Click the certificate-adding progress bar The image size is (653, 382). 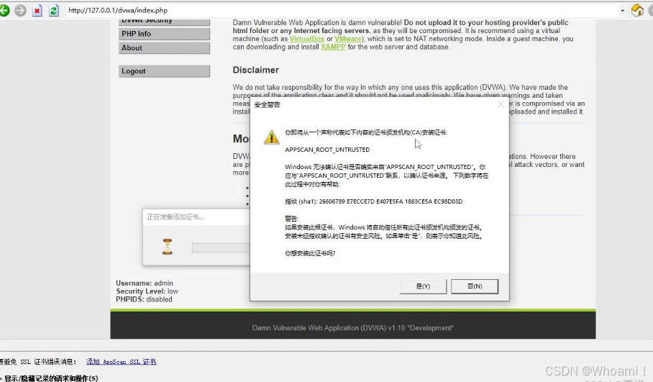click(221, 248)
